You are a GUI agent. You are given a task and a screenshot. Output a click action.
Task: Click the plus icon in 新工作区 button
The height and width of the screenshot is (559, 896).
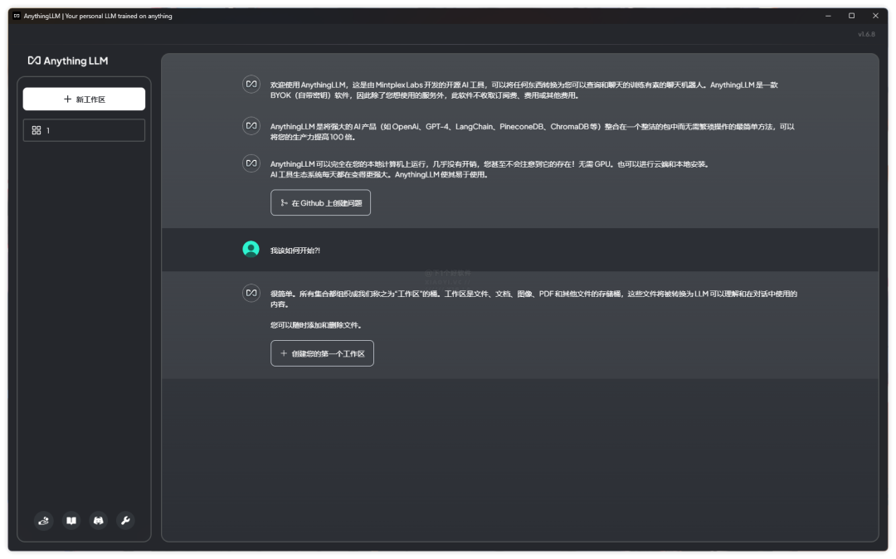67,100
